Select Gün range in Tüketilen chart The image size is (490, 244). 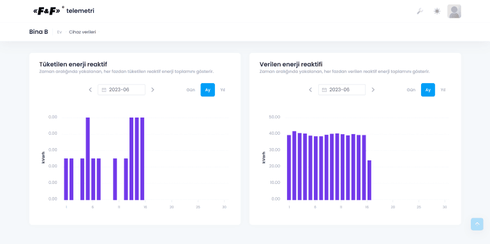pyautogui.click(x=191, y=90)
